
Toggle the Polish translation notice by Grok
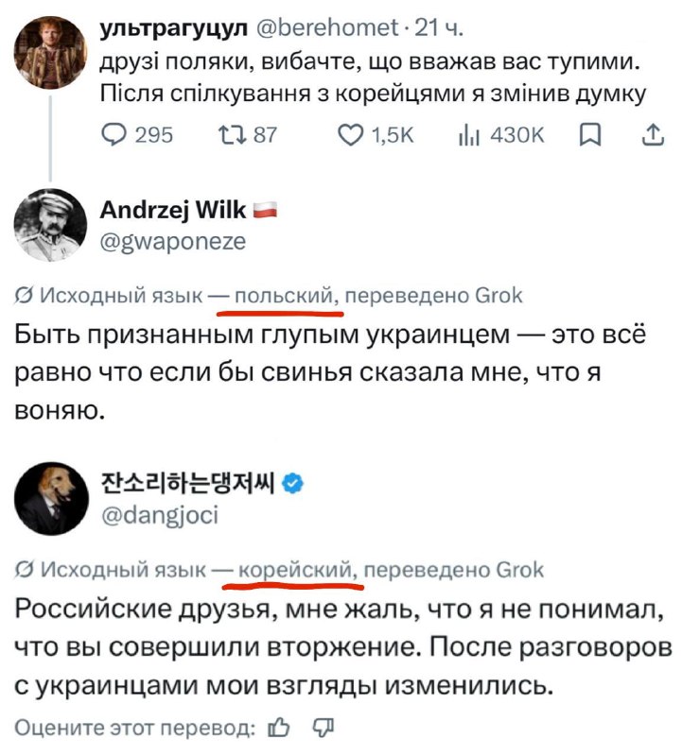coord(269,295)
